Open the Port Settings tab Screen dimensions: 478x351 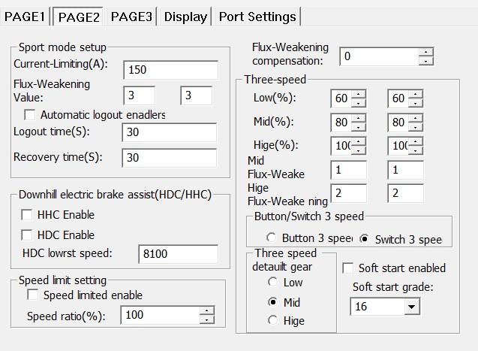pyautogui.click(x=257, y=16)
